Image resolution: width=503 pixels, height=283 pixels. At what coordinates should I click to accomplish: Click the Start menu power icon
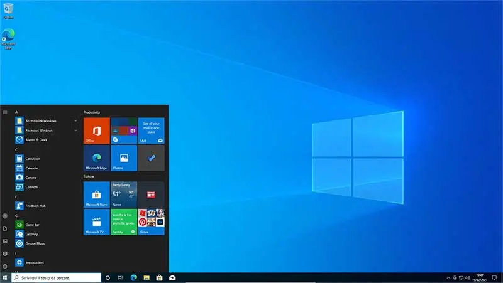(5, 266)
